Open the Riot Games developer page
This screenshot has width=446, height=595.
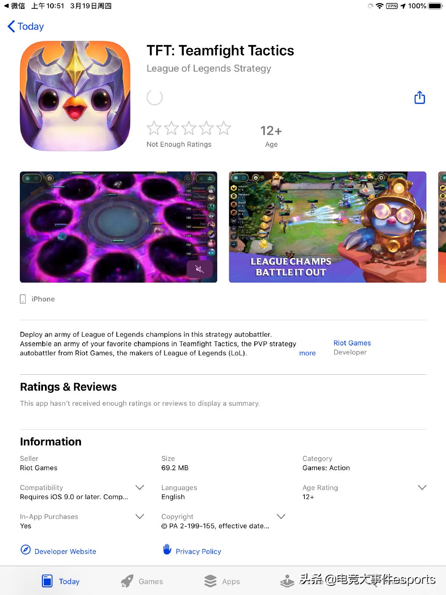[352, 343]
